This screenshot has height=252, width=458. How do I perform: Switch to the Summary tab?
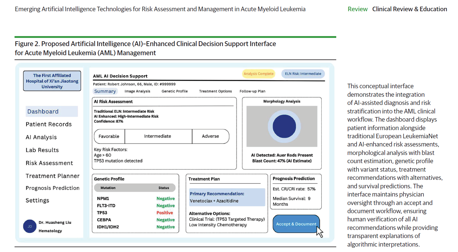tap(105, 91)
